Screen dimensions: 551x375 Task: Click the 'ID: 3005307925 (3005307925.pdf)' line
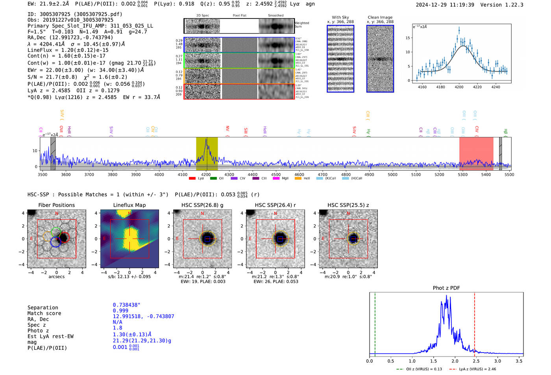(75, 14)
